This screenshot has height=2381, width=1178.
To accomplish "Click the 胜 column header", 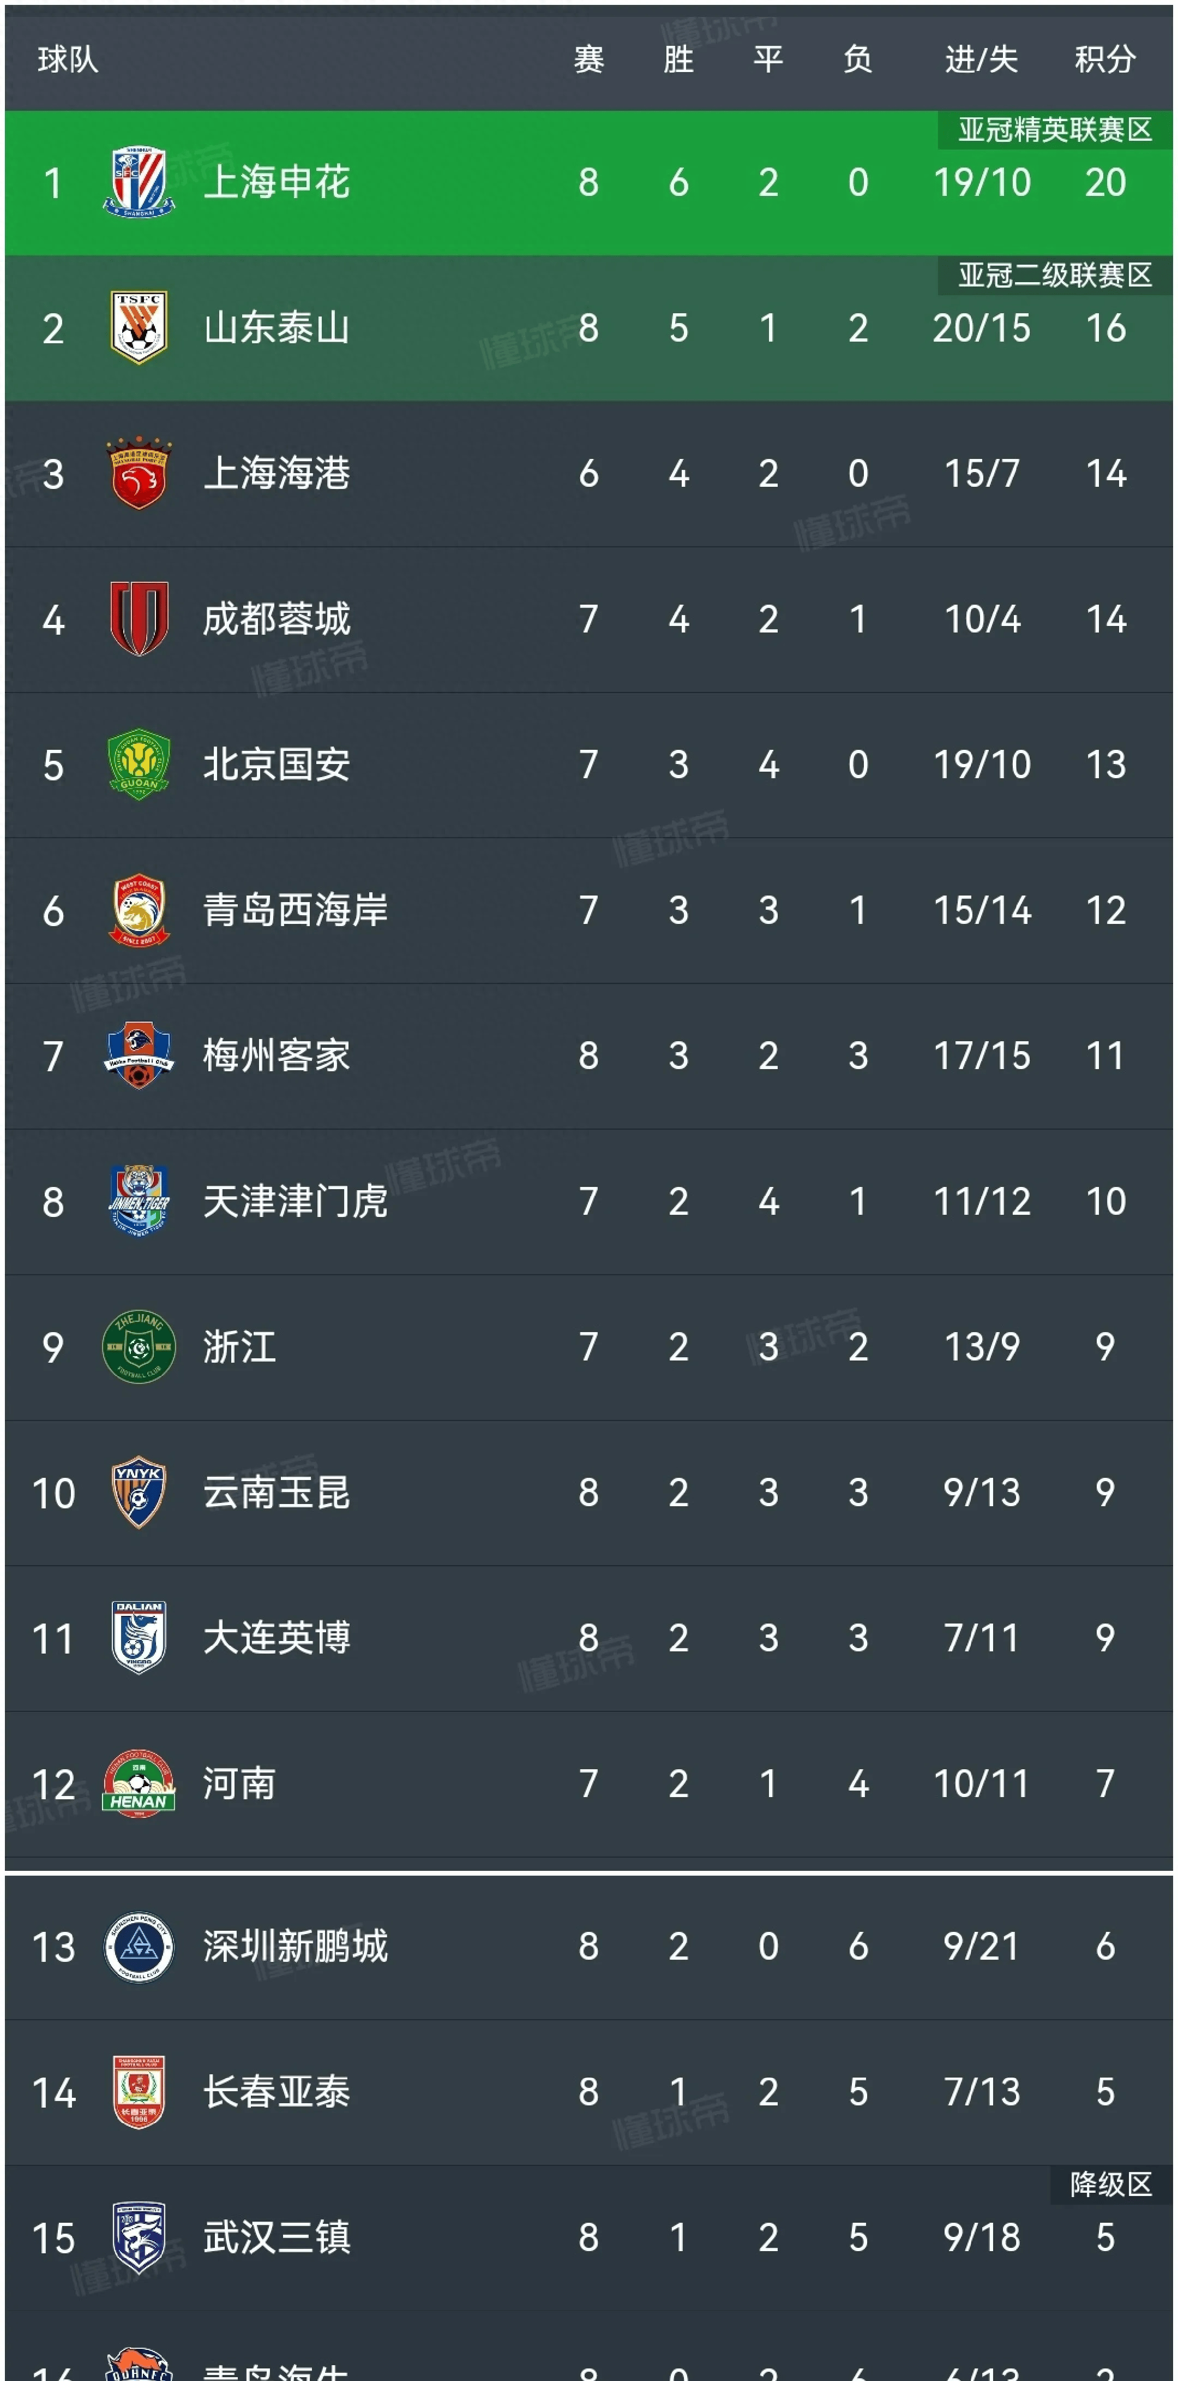I will coord(678,59).
